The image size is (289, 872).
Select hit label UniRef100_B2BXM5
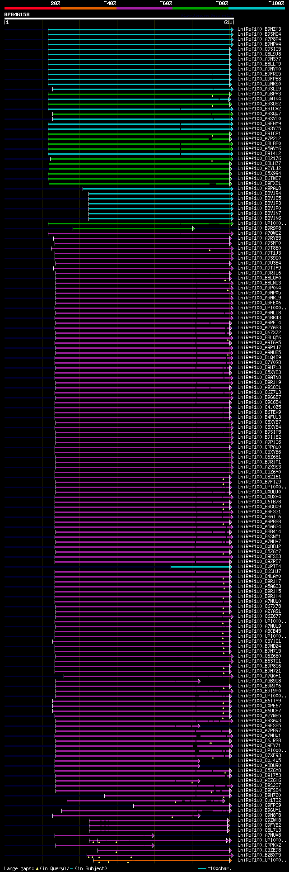[260, 855]
